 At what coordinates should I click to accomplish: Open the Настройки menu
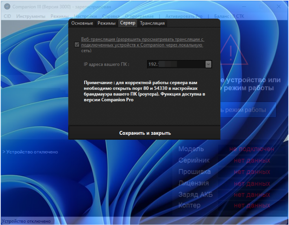85,16
